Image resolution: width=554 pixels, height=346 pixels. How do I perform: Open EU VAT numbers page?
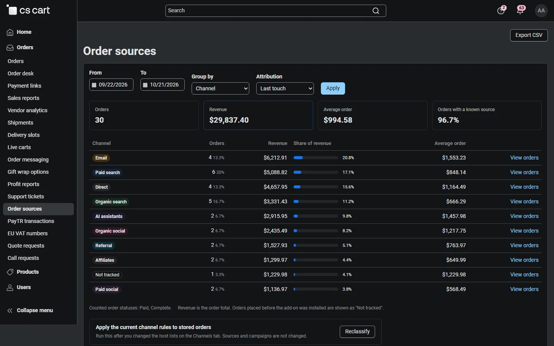(28, 233)
